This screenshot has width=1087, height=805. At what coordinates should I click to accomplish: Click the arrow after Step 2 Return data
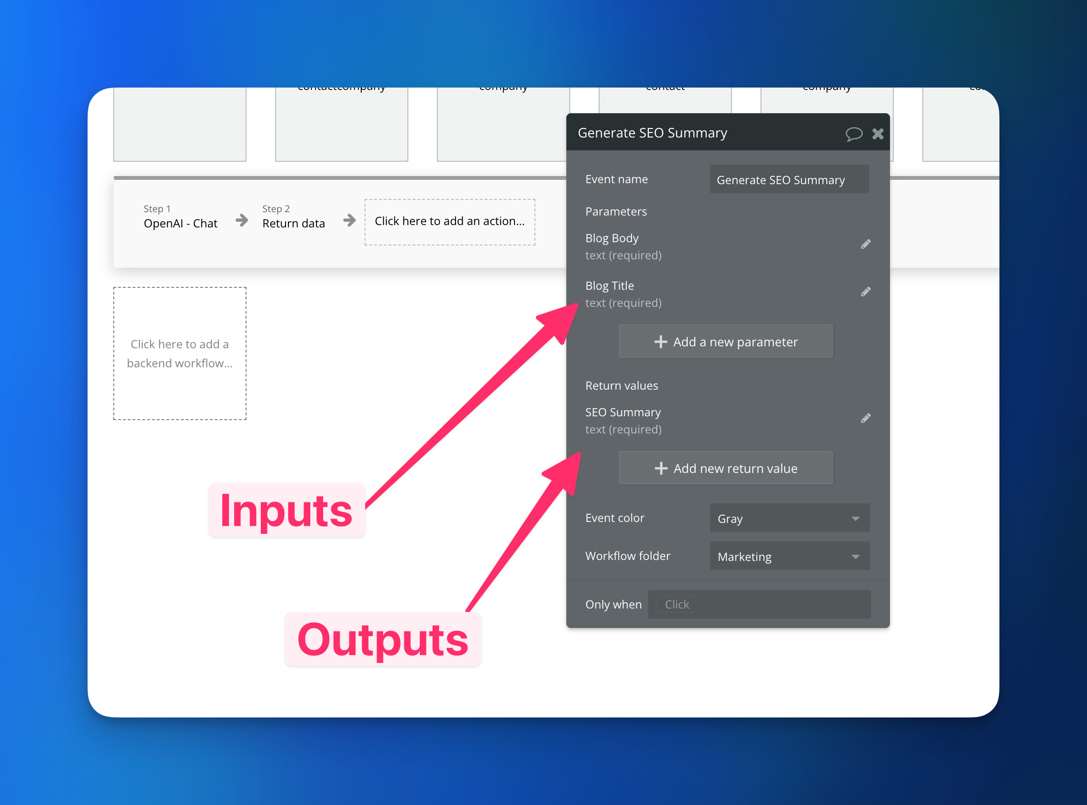[349, 220]
